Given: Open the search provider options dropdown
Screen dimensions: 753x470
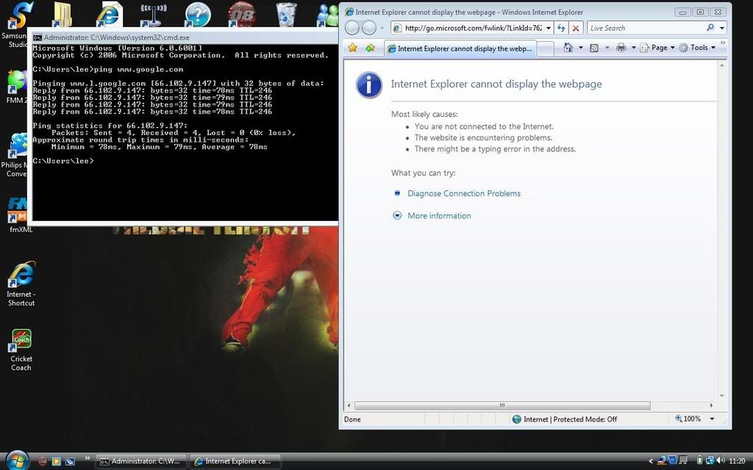Looking at the screenshot, I should point(722,29).
